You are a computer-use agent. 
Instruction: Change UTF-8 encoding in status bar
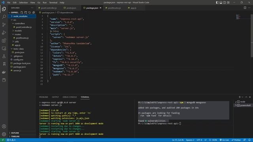(199, 140)
